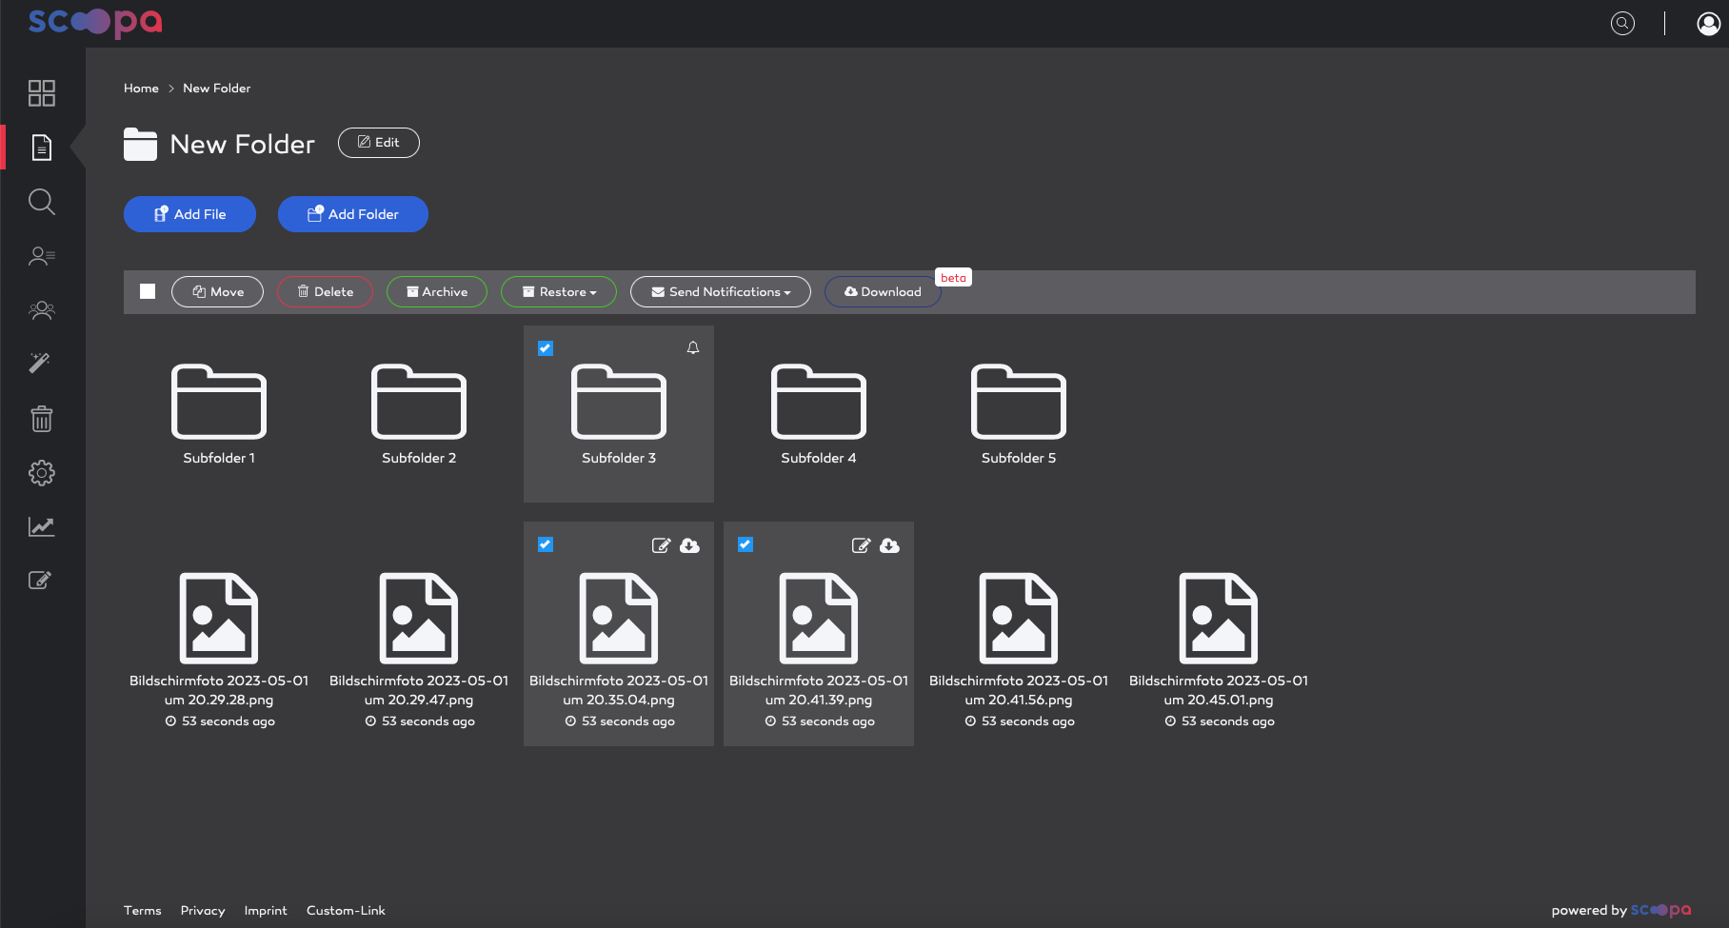Screen dimensions: 1729x928
Task: Open Subfolder 4
Action: 819,414
